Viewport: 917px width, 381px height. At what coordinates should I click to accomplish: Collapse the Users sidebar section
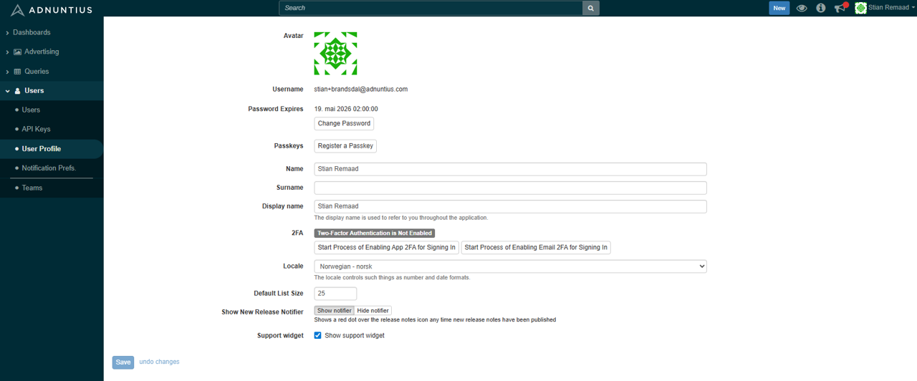[x=34, y=91]
